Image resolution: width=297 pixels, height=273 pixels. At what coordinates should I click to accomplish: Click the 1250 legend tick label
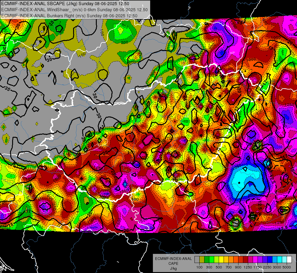(x=248, y=267)
